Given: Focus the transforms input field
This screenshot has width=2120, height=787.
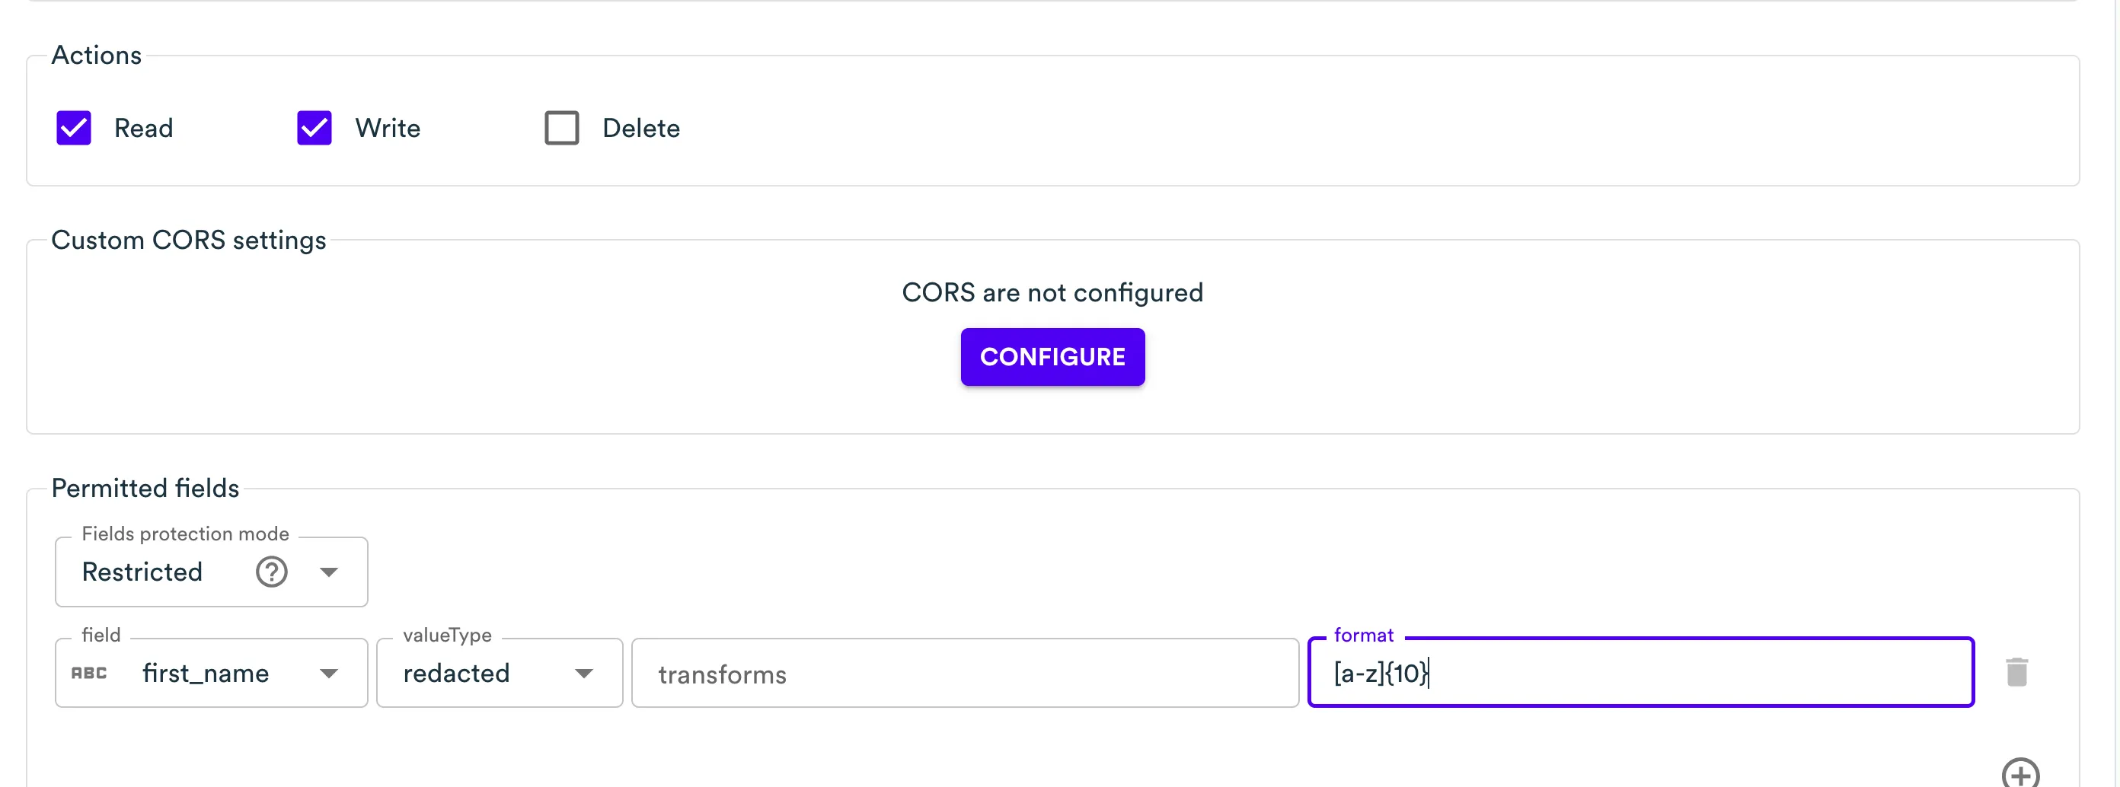Looking at the screenshot, I should point(965,674).
